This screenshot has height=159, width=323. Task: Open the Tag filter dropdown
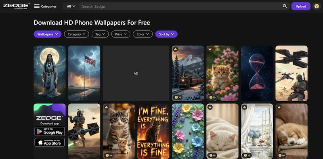[100, 34]
